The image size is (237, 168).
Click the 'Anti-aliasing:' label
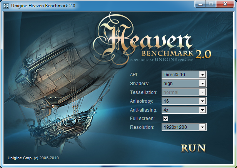click(144, 110)
